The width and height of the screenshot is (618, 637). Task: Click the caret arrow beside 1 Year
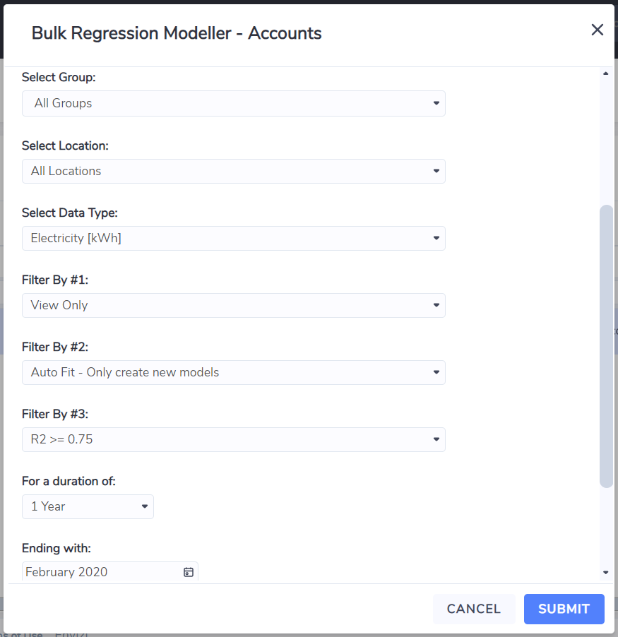(x=144, y=506)
